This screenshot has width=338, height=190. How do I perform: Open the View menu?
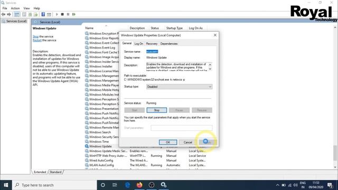tap(26, 8)
